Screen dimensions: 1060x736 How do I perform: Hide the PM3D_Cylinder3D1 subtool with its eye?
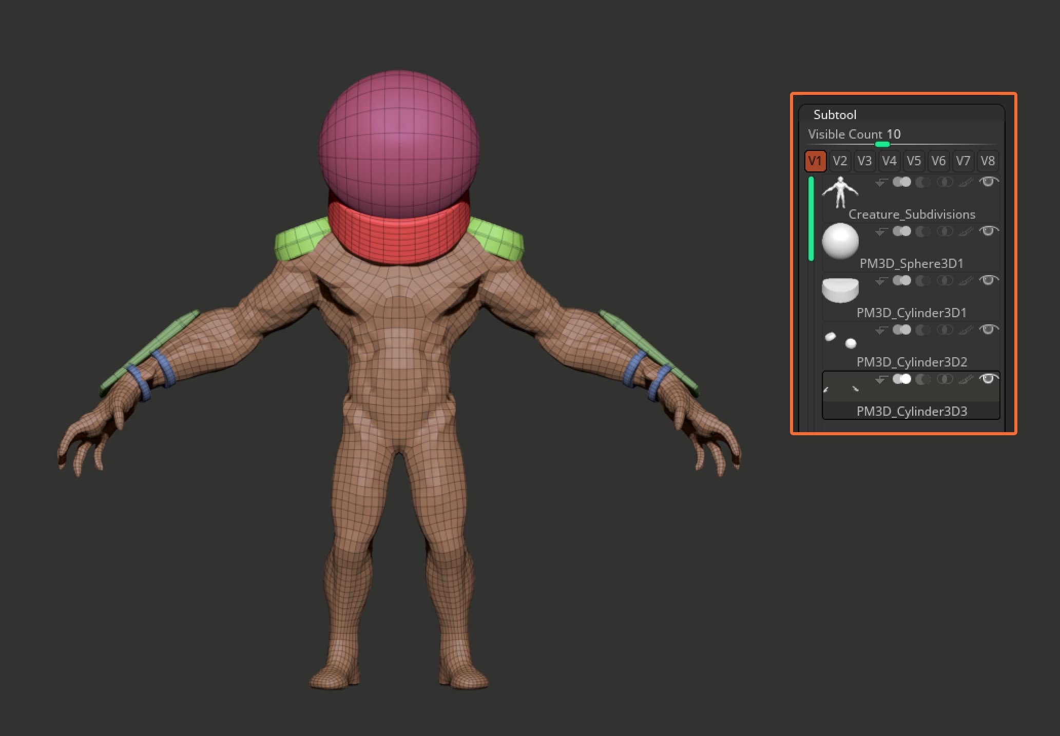click(989, 280)
